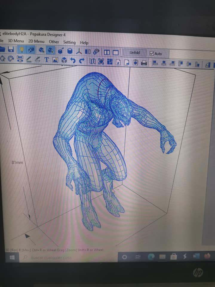Click the XYZ axis icon
Screen dimensions: 215x287
[79, 51]
